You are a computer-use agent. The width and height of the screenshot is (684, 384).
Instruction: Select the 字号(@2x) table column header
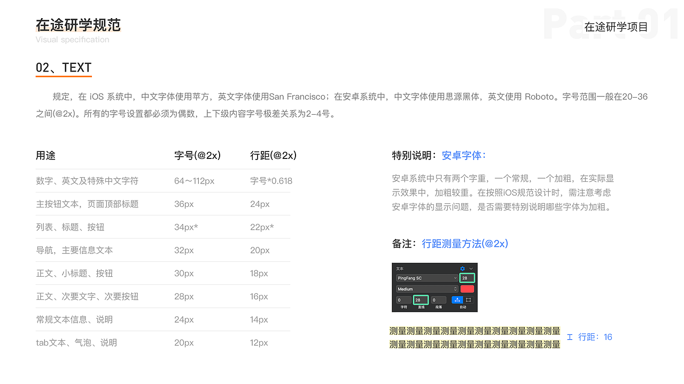pyautogui.click(x=198, y=155)
